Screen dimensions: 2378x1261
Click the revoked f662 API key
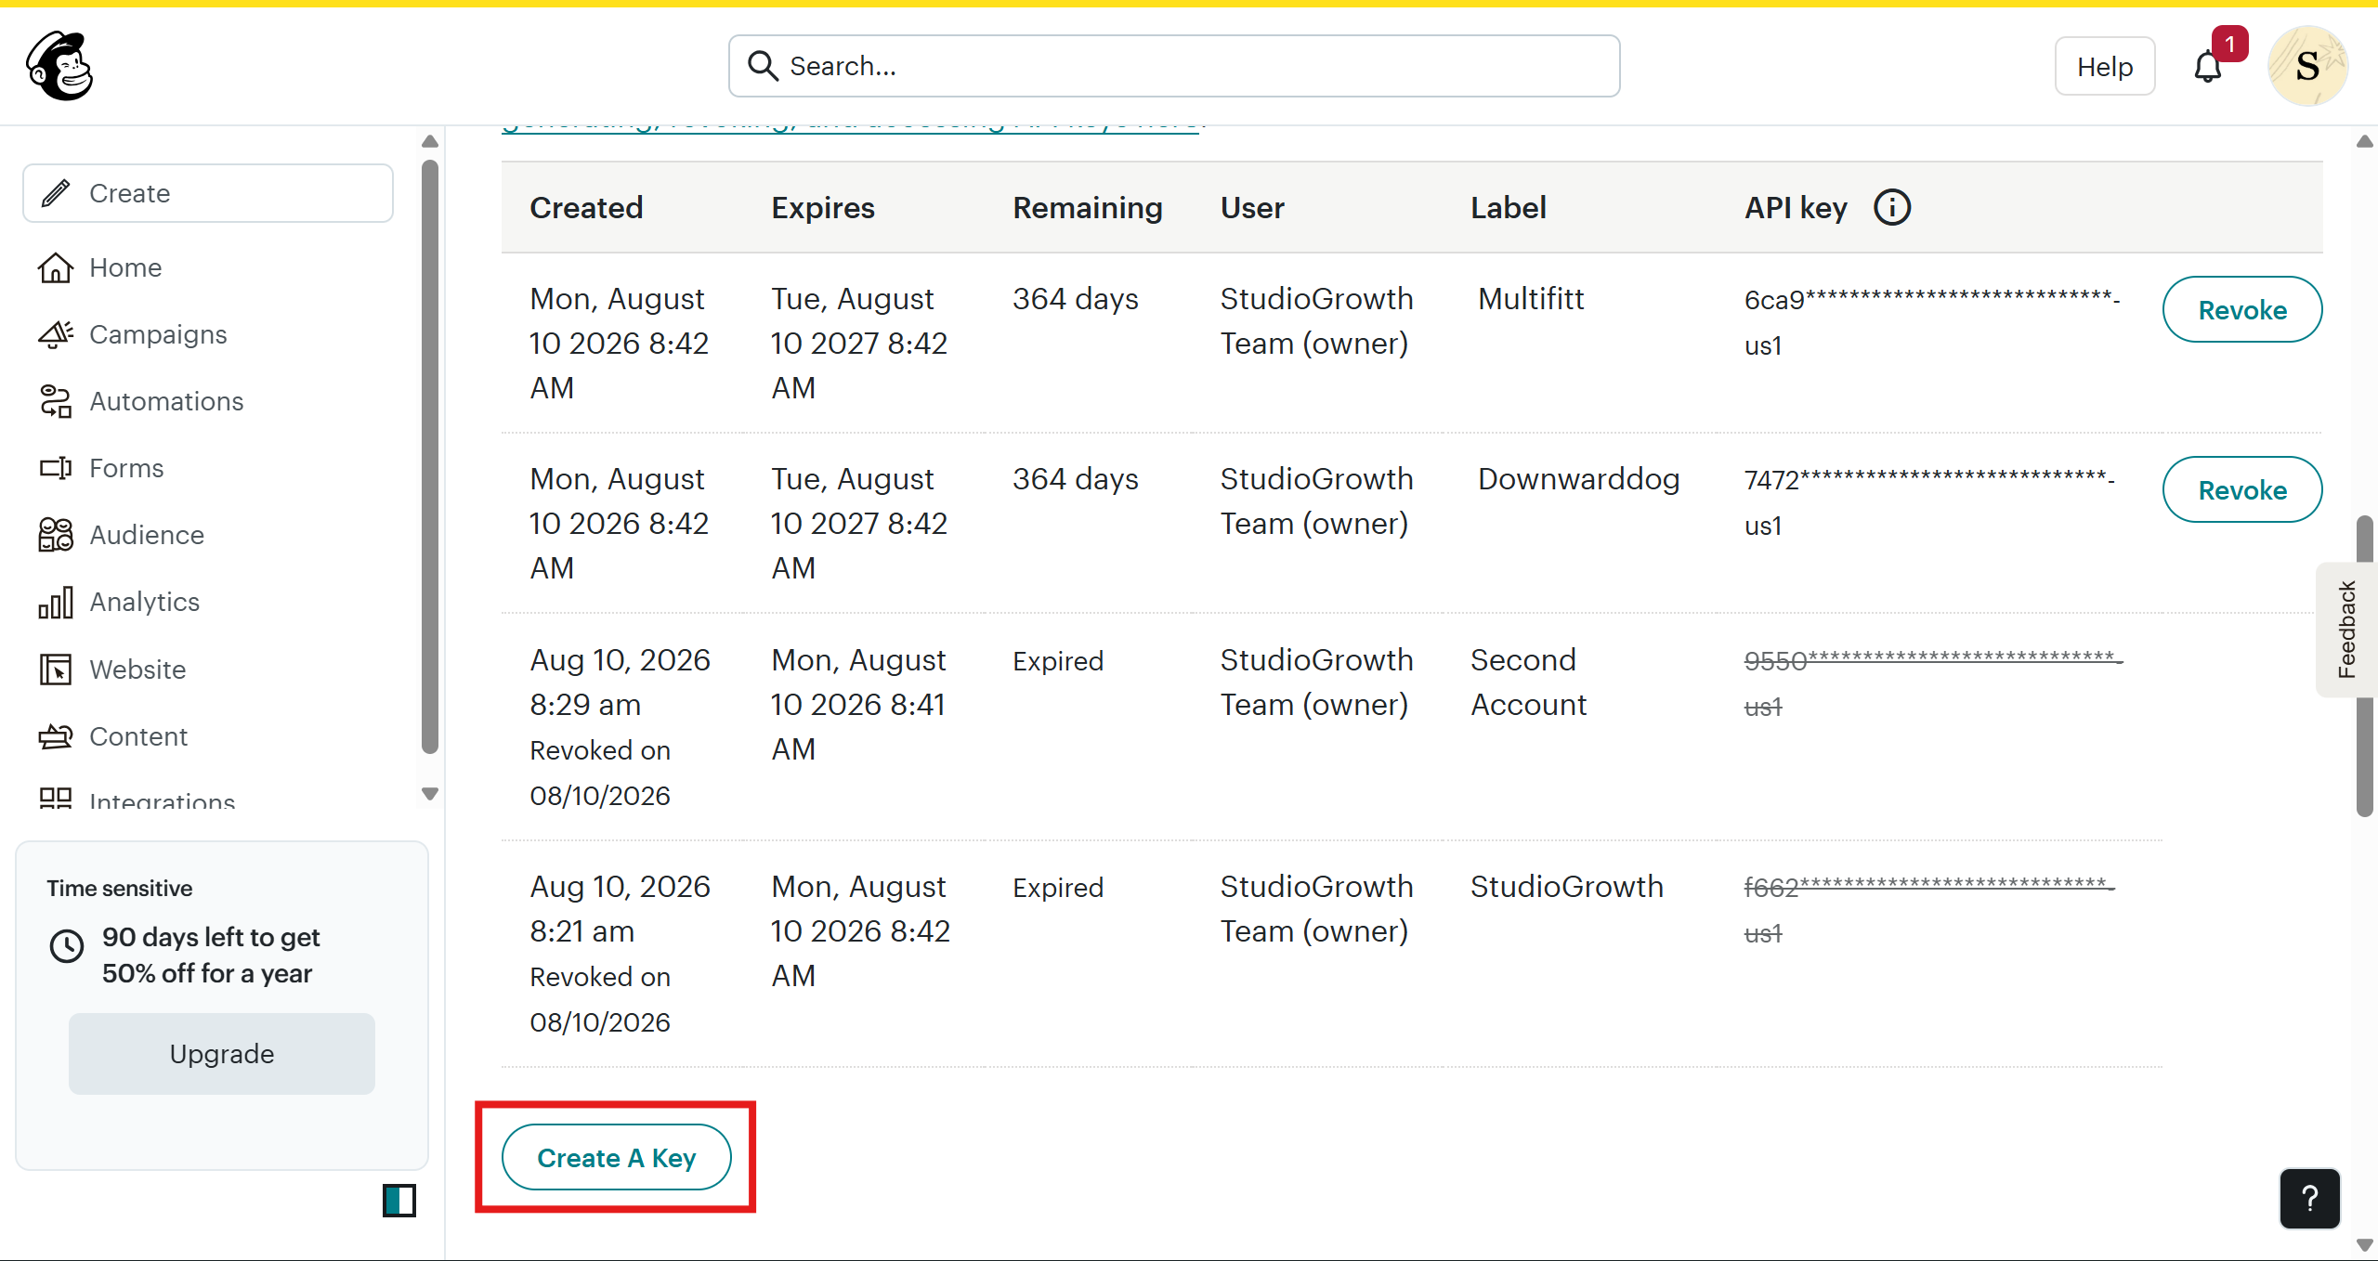pyautogui.click(x=1929, y=910)
